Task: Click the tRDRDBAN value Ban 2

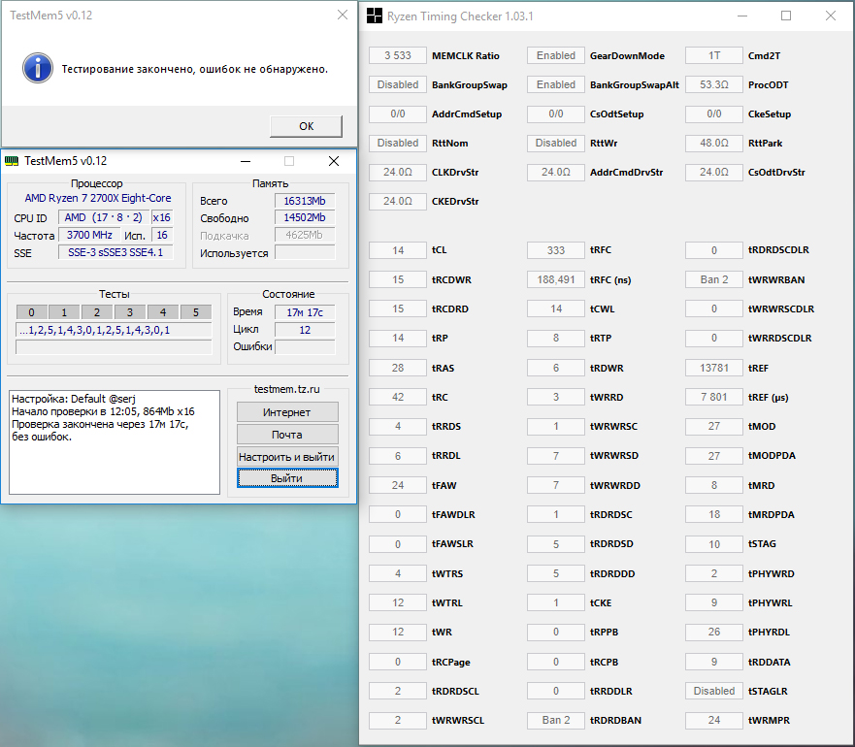Action: coord(556,720)
